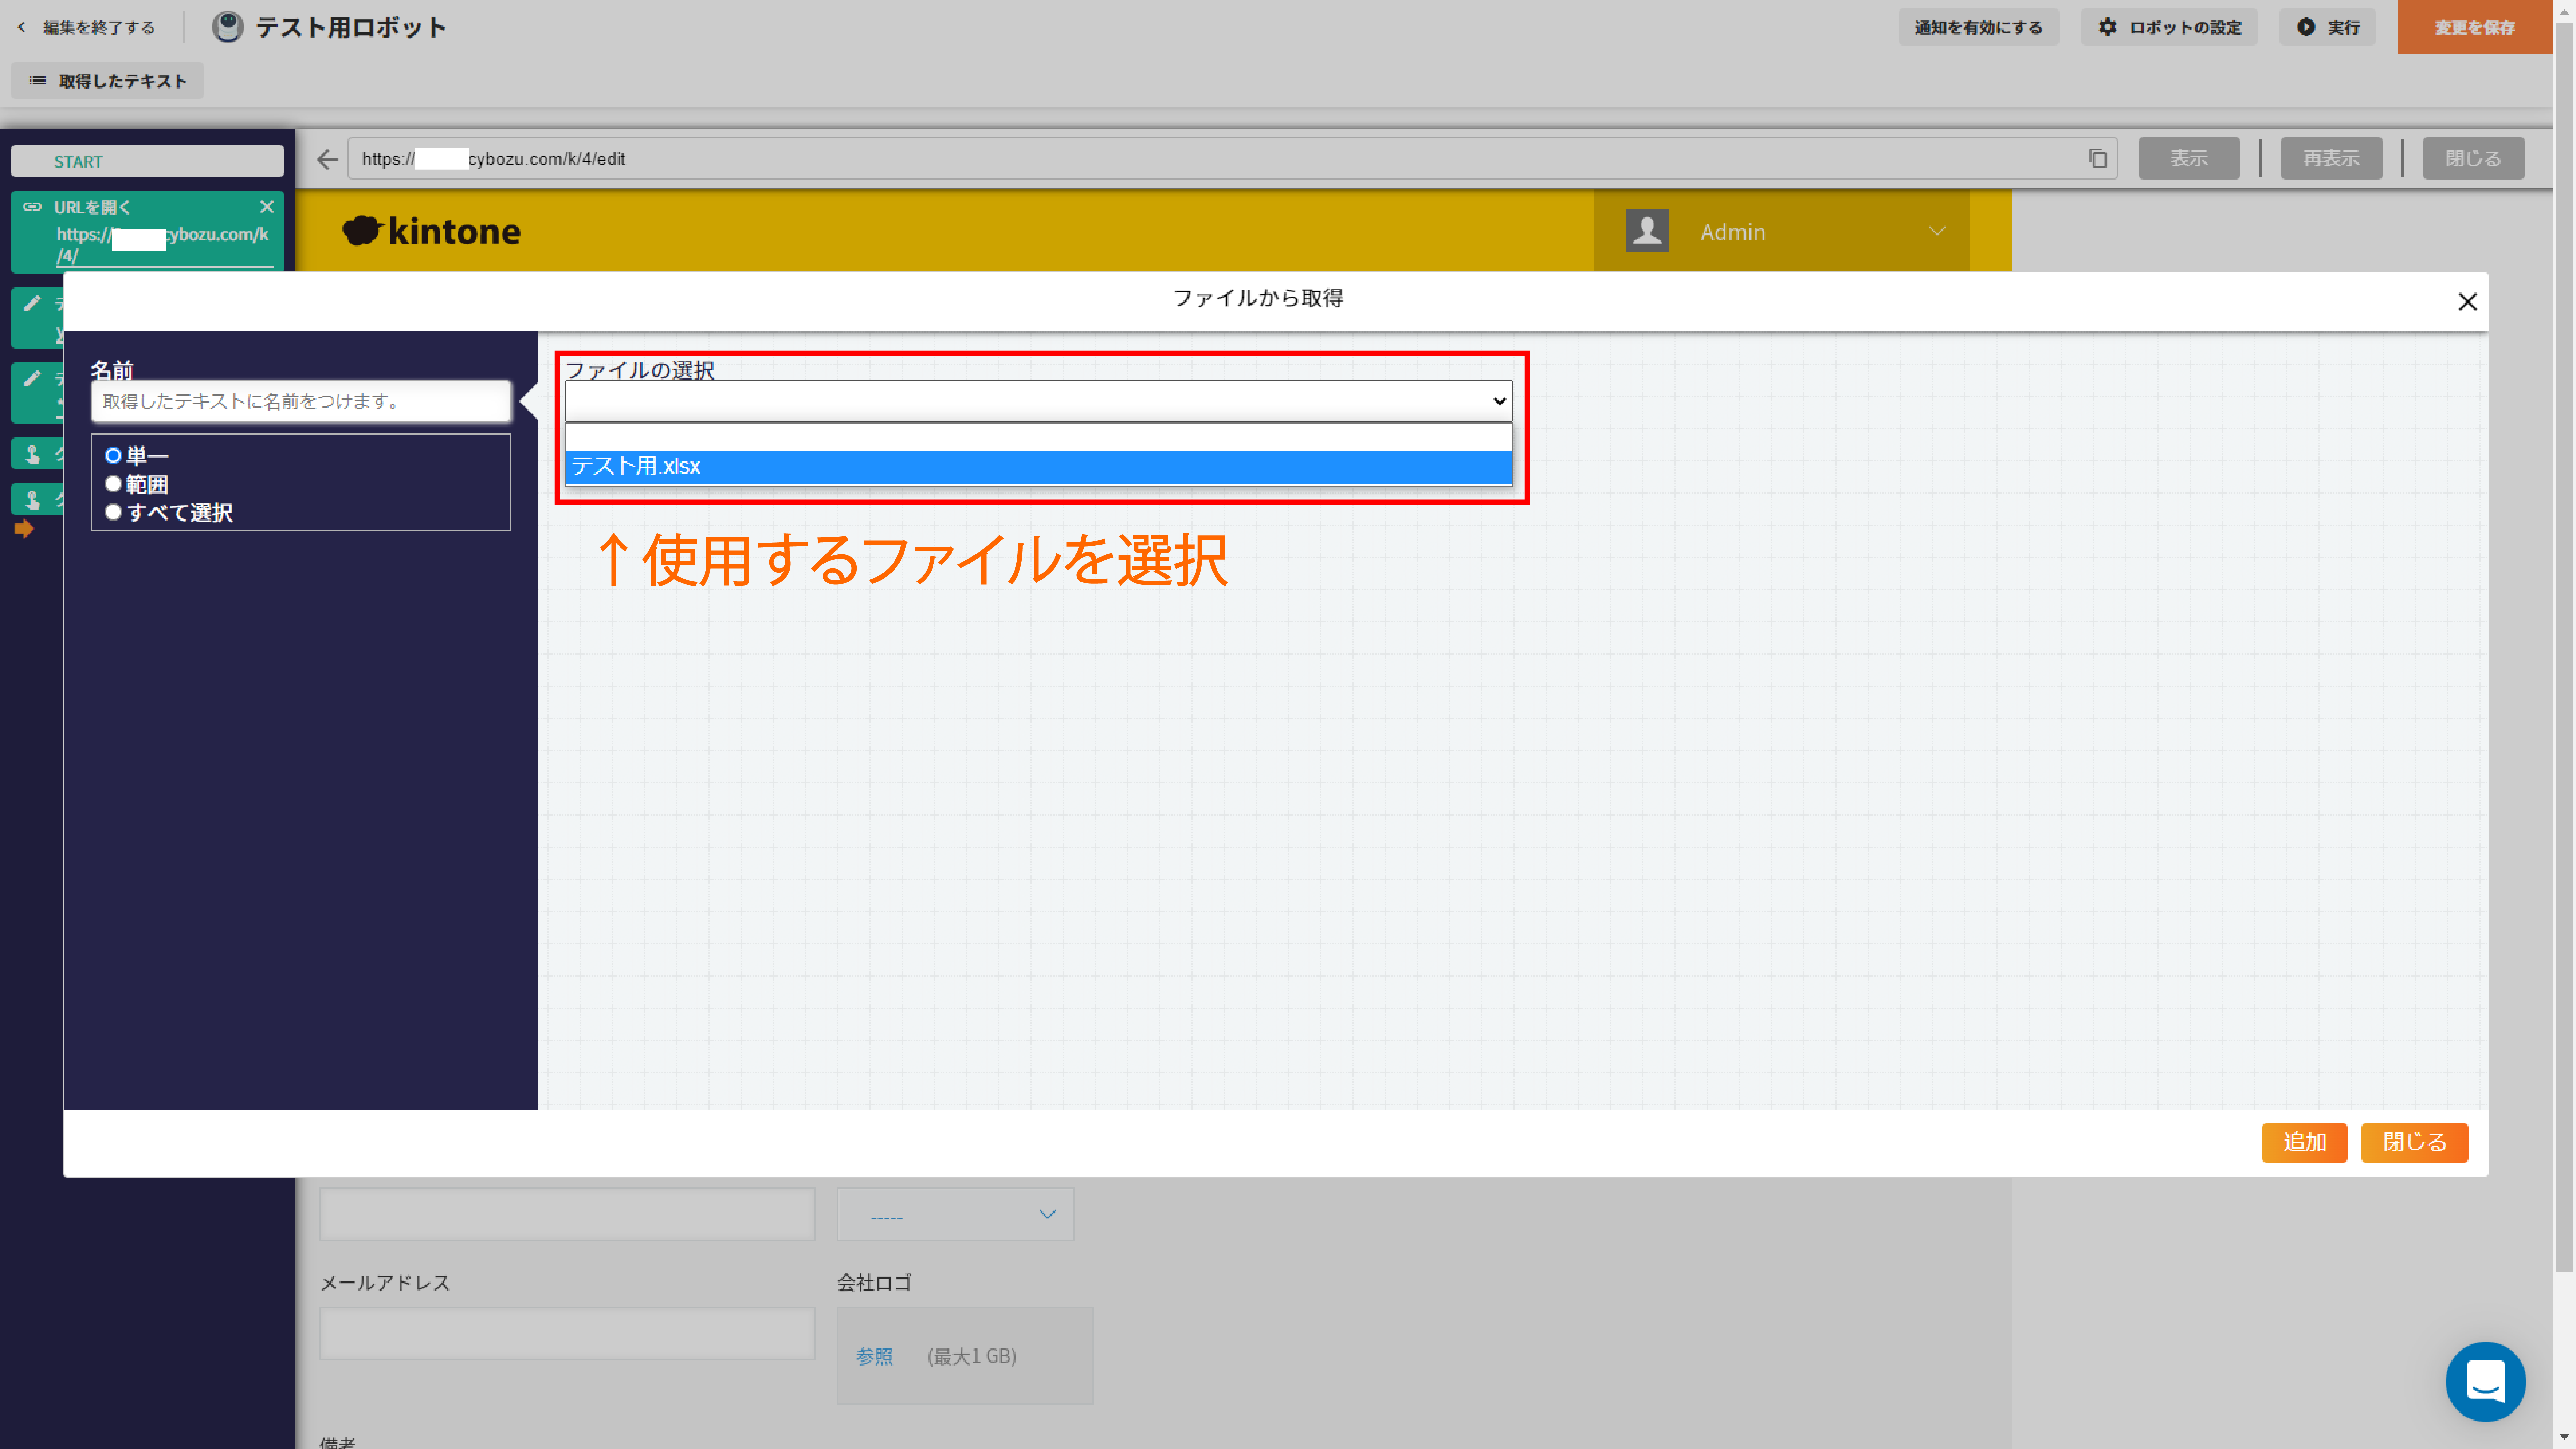This screenshot has height=1449, width=2576.
Task: Expand the Admin account dropdown chevron
Action: click(1937, 231)
